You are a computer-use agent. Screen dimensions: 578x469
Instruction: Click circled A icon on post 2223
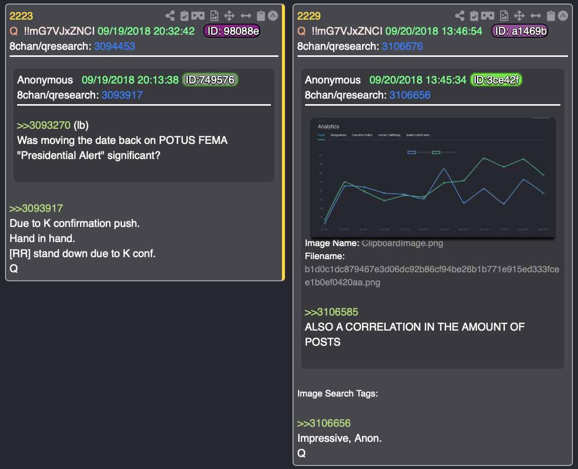(x=273, y=16)
